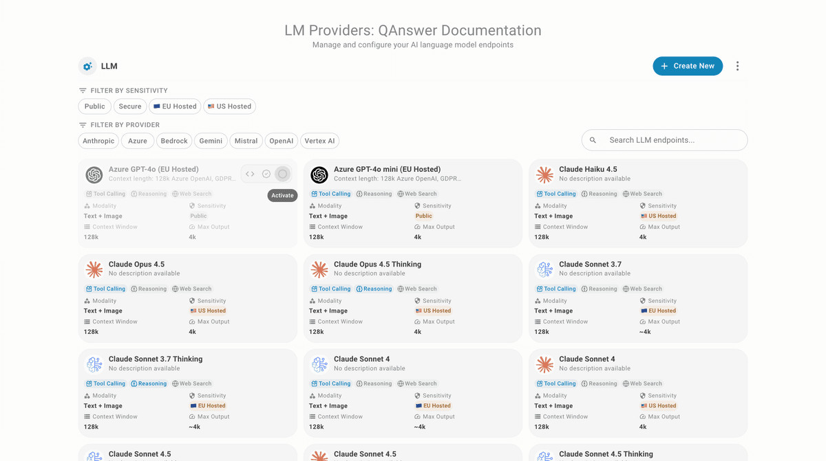The height and width of the screenshot is (461, 826).
Task: Click the OpenAI logo on Azure GPT-4o mini card
Action: (x=319, y=175)
